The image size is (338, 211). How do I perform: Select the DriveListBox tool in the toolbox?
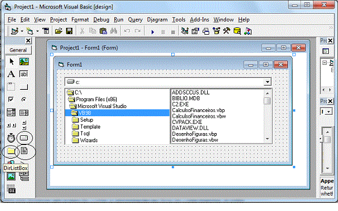pyautogui.click(x=24, y=138)
